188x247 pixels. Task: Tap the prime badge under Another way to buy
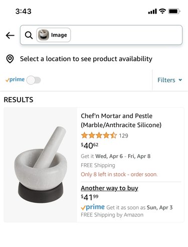coord(93,207)
